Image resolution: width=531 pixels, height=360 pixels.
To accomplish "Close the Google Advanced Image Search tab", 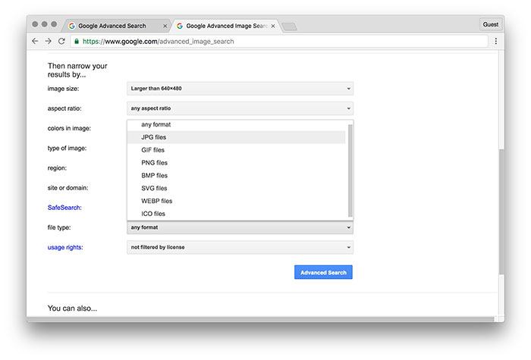I will 275,26.
